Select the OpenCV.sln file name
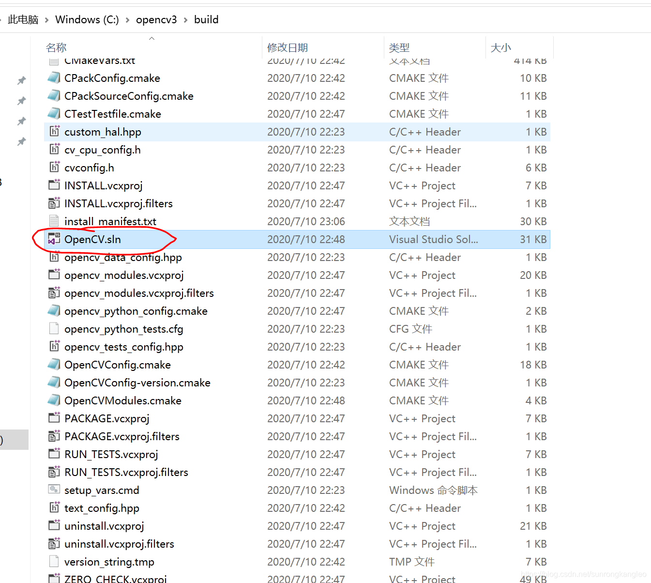This screenshot has width=651, height=583. pyautogui.click(x=92, y=239)
